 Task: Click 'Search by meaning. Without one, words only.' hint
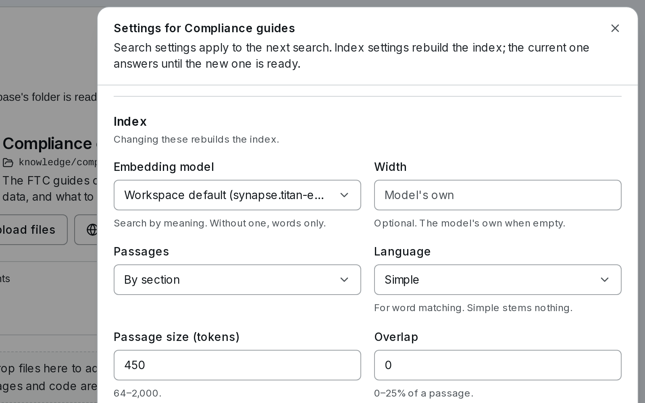pos(220,223)
